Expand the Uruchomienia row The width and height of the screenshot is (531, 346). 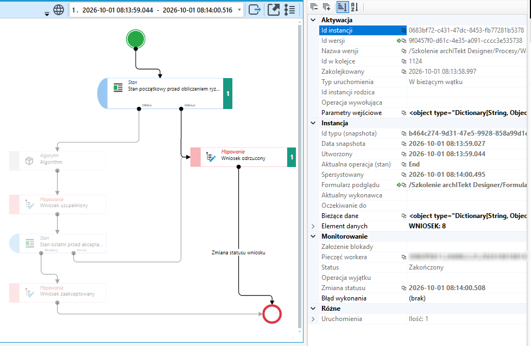(313, 319)
